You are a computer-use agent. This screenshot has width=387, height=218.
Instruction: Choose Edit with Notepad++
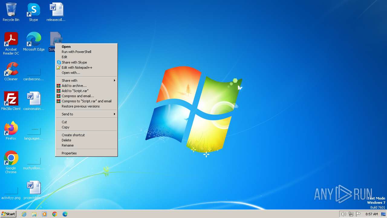click(86, 68)
